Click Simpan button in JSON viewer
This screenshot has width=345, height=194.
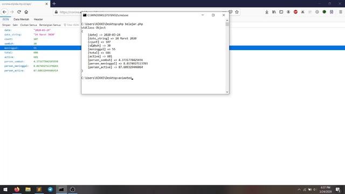tap(6, 25)
